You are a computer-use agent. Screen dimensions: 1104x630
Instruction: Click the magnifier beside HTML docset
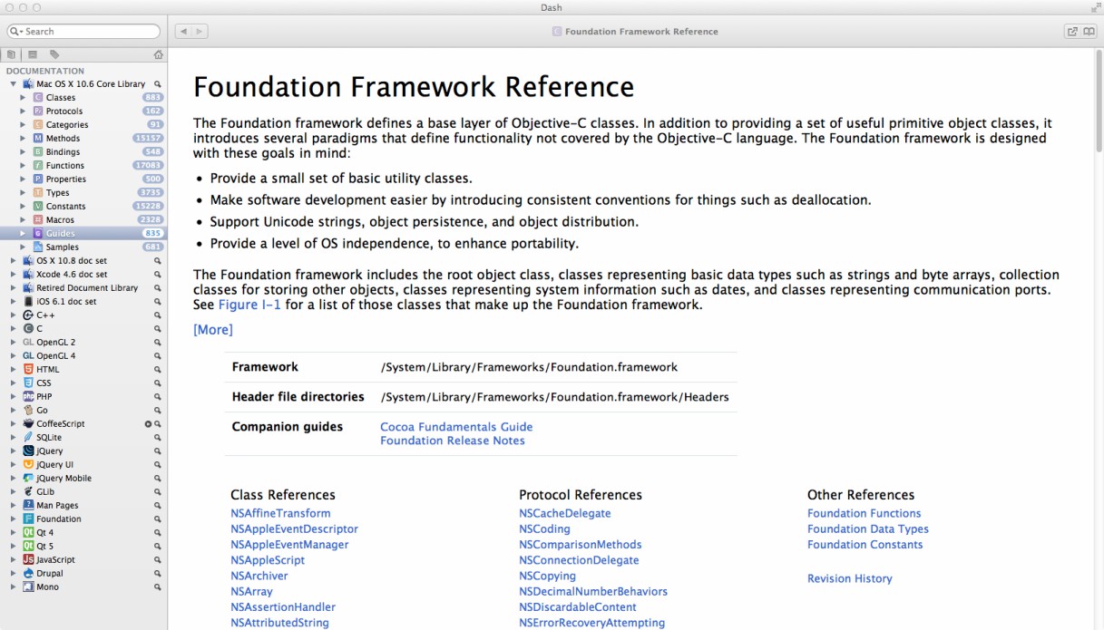coord(157,370)
